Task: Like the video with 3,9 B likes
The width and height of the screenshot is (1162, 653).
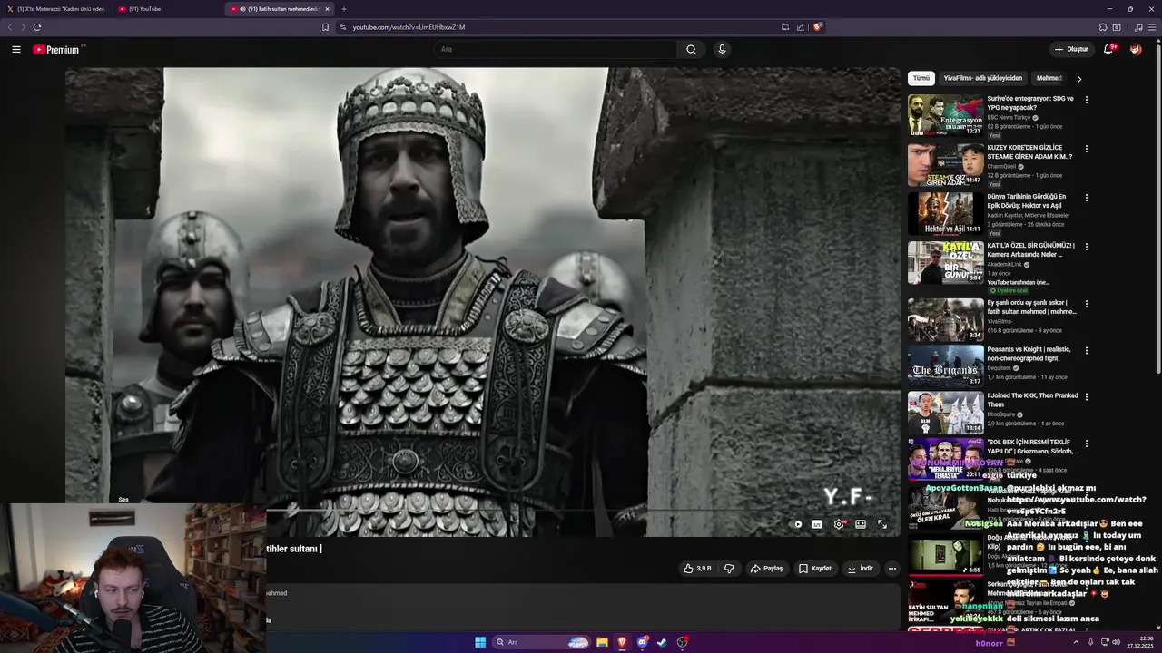Action: pos(697,569)
